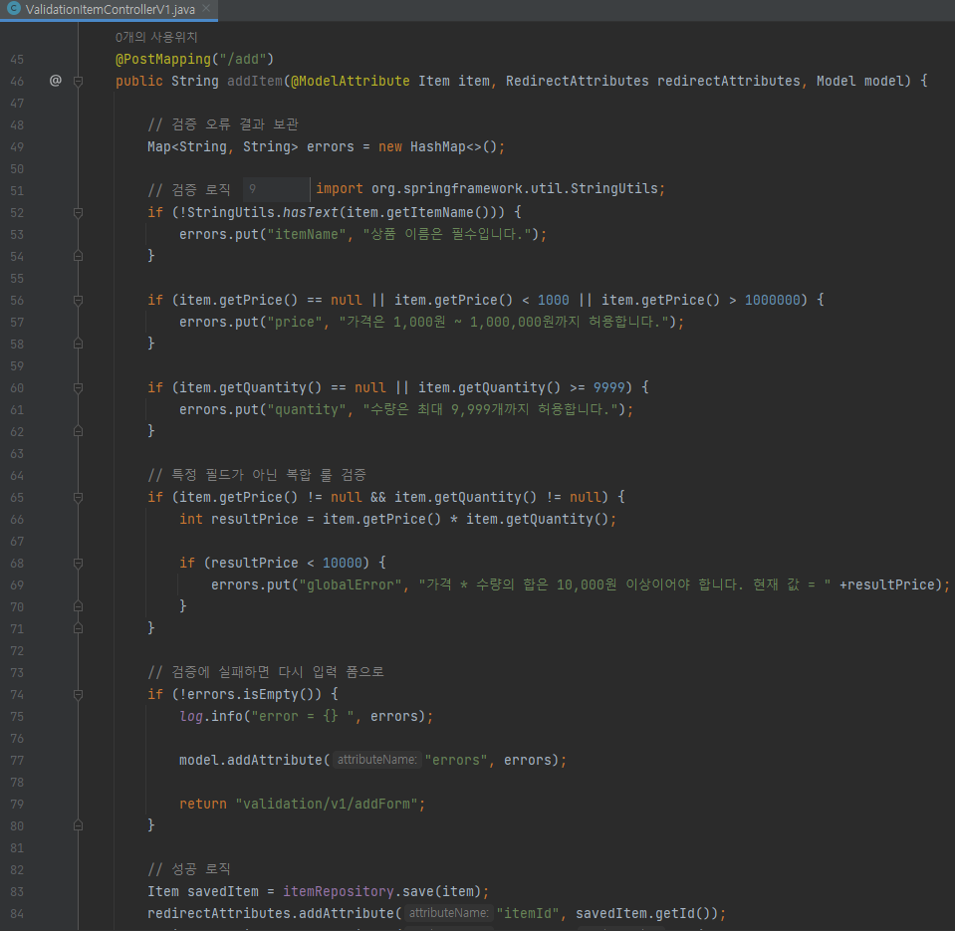Click the fold end marker on line 62

(78, 432)
